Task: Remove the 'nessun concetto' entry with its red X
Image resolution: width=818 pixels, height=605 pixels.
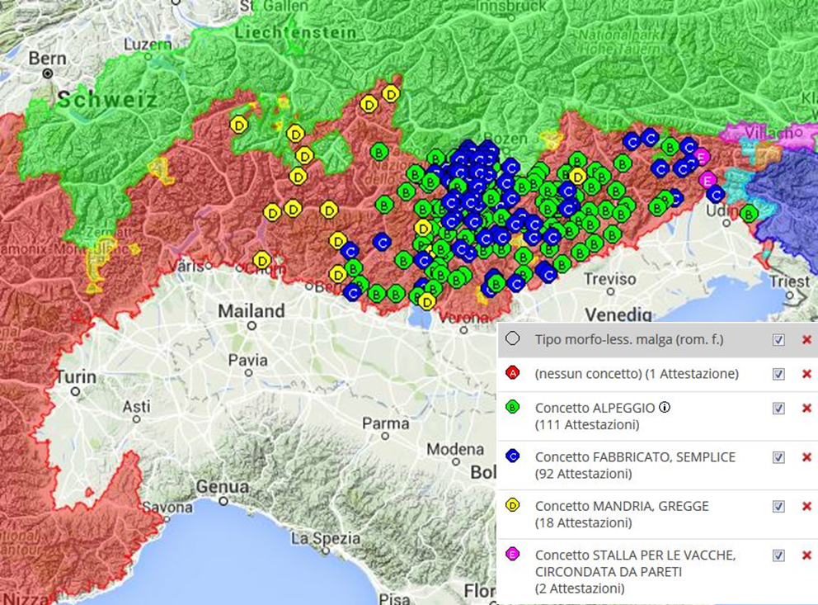Action: point(806,374)
